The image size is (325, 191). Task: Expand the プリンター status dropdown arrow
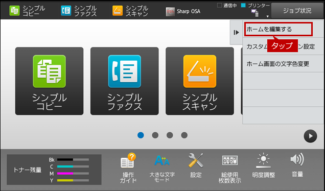[268, 16]
